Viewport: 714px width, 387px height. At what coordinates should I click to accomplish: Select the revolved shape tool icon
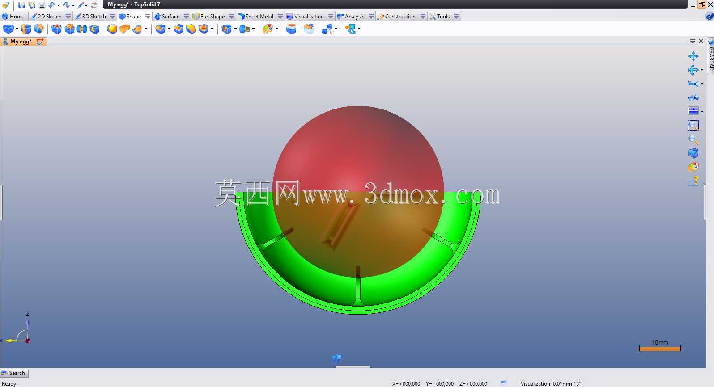39,29
